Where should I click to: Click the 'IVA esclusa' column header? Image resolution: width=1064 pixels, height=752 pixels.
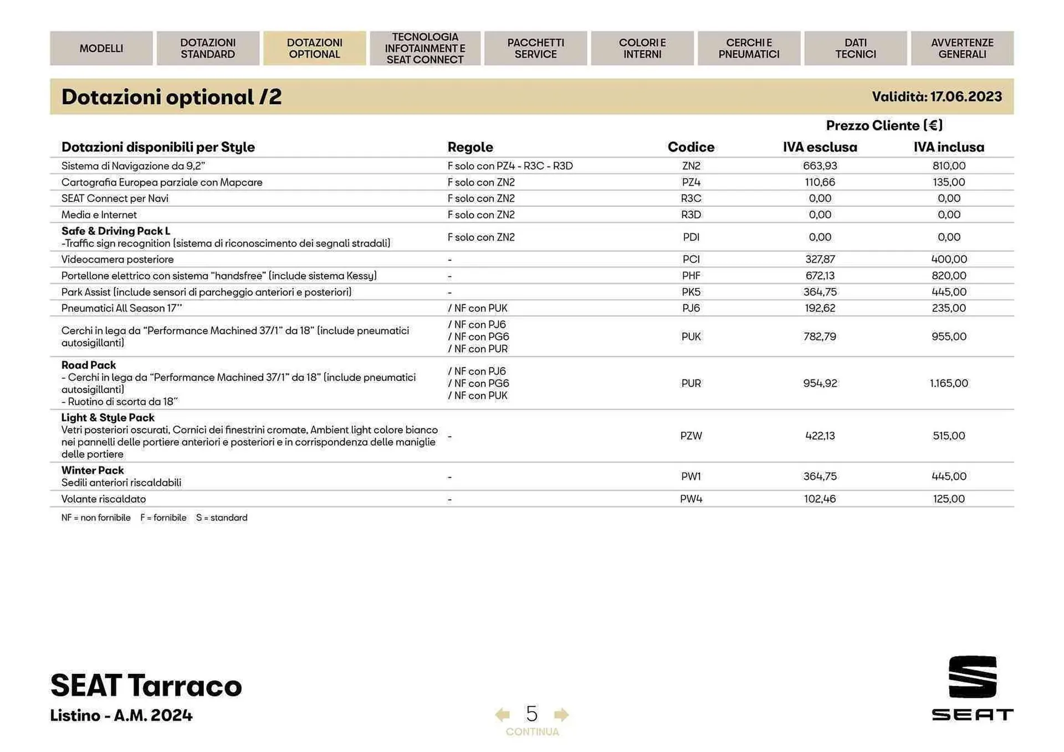point(820,147)
